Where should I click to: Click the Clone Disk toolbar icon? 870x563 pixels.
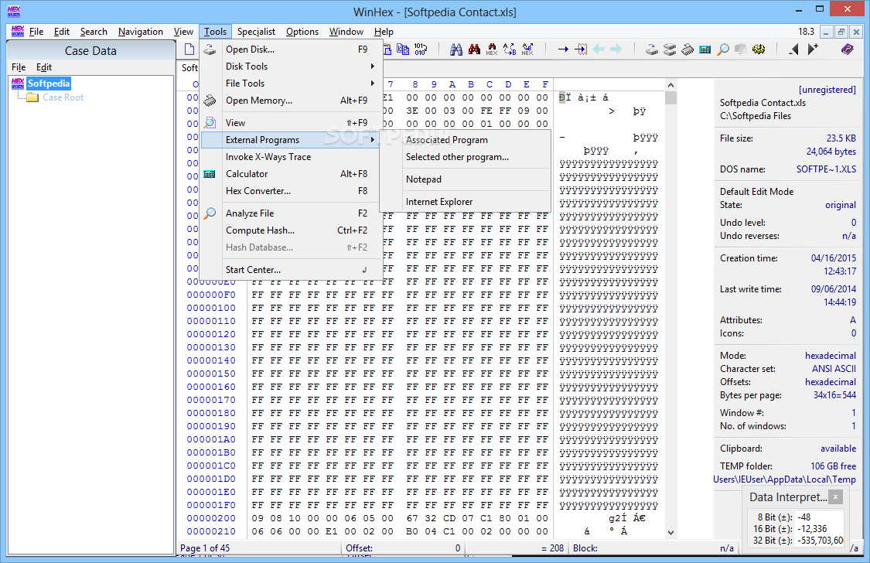pos(670,49)
